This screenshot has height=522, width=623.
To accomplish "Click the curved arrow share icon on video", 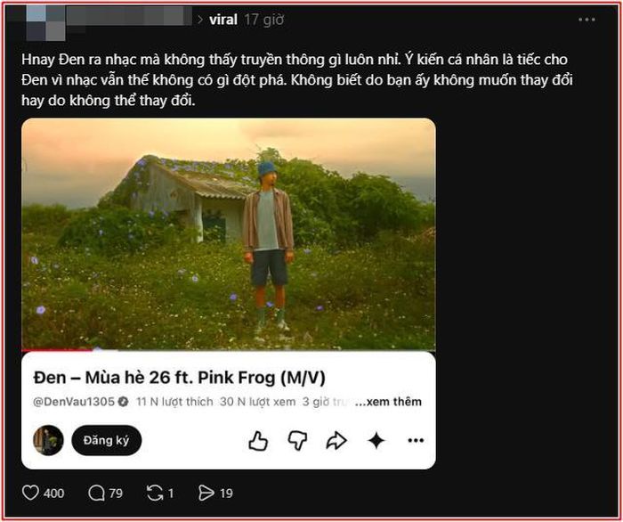I will (x=336, y=441).
